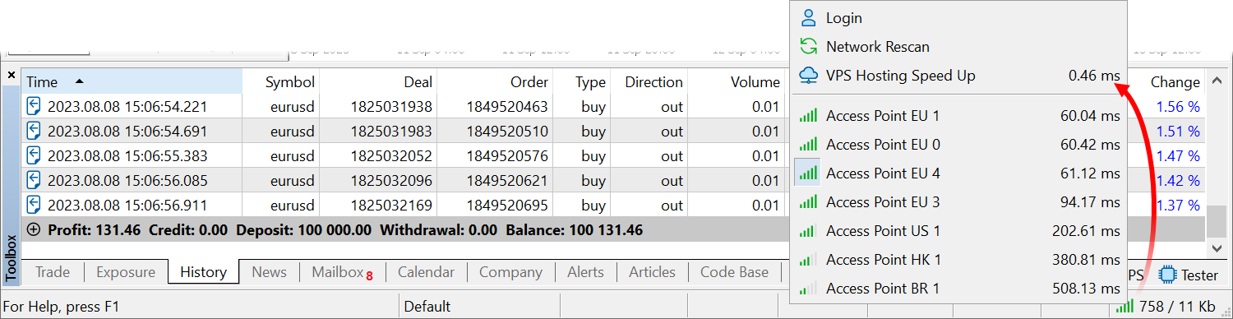Click the Symbol column header
The image size is (1233, 319).
click(280, 81)
